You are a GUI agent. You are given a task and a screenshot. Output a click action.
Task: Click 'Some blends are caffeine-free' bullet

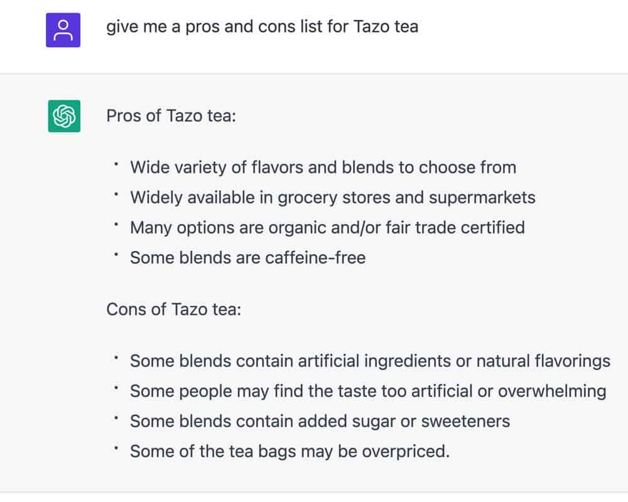(x=248, y=258)
